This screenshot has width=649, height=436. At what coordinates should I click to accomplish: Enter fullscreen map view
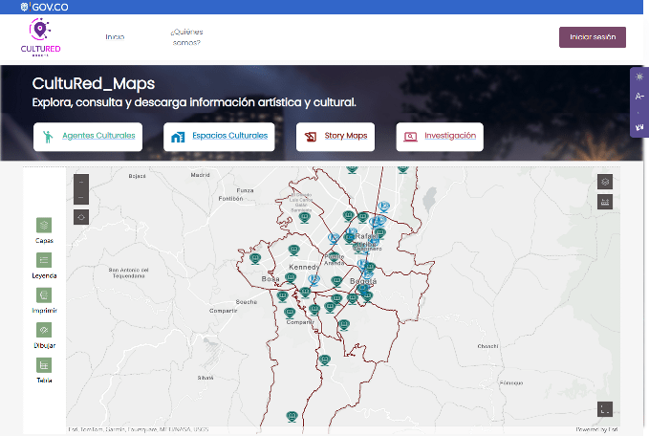(x=604, y=409)
